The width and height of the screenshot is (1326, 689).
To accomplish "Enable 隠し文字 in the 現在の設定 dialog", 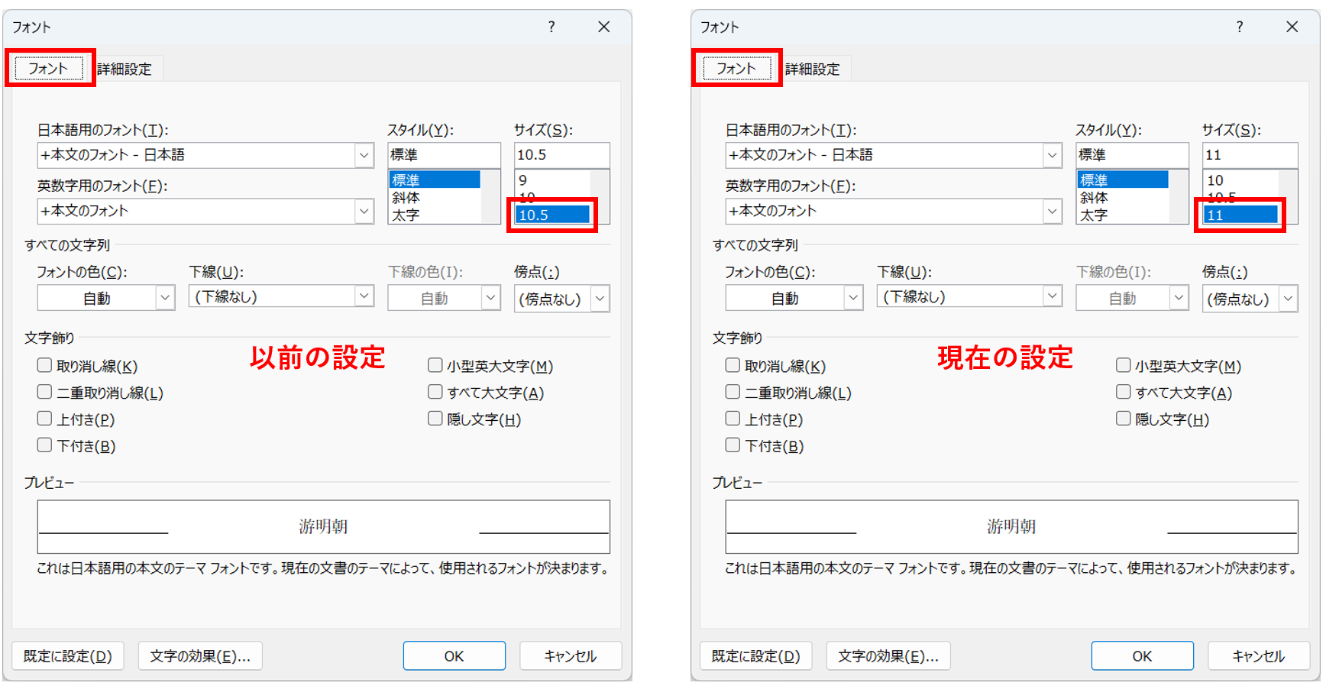I will coord(1123,419).
